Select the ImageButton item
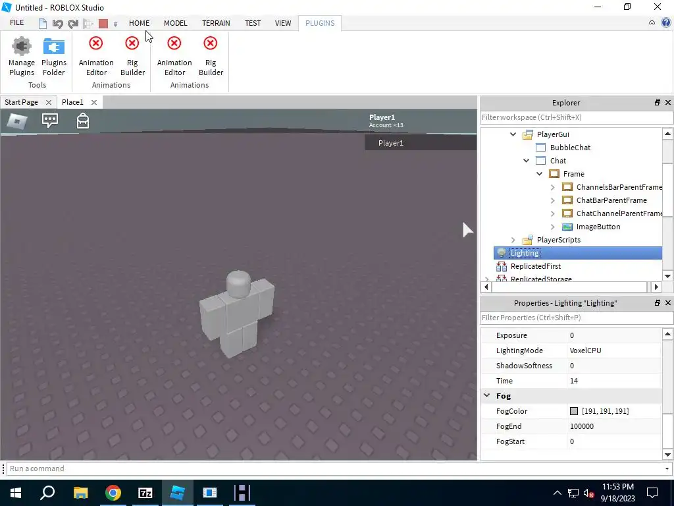This screenshot has width=674, height=506. (x=598, y=227)
